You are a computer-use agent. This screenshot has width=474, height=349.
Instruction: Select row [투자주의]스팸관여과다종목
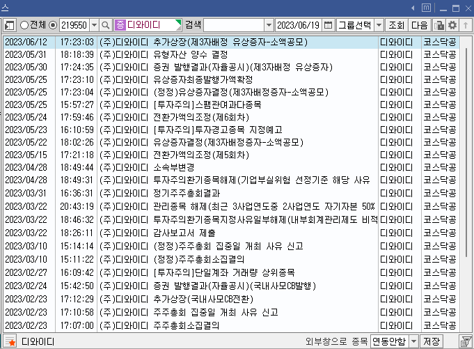[x=232, y=104]
